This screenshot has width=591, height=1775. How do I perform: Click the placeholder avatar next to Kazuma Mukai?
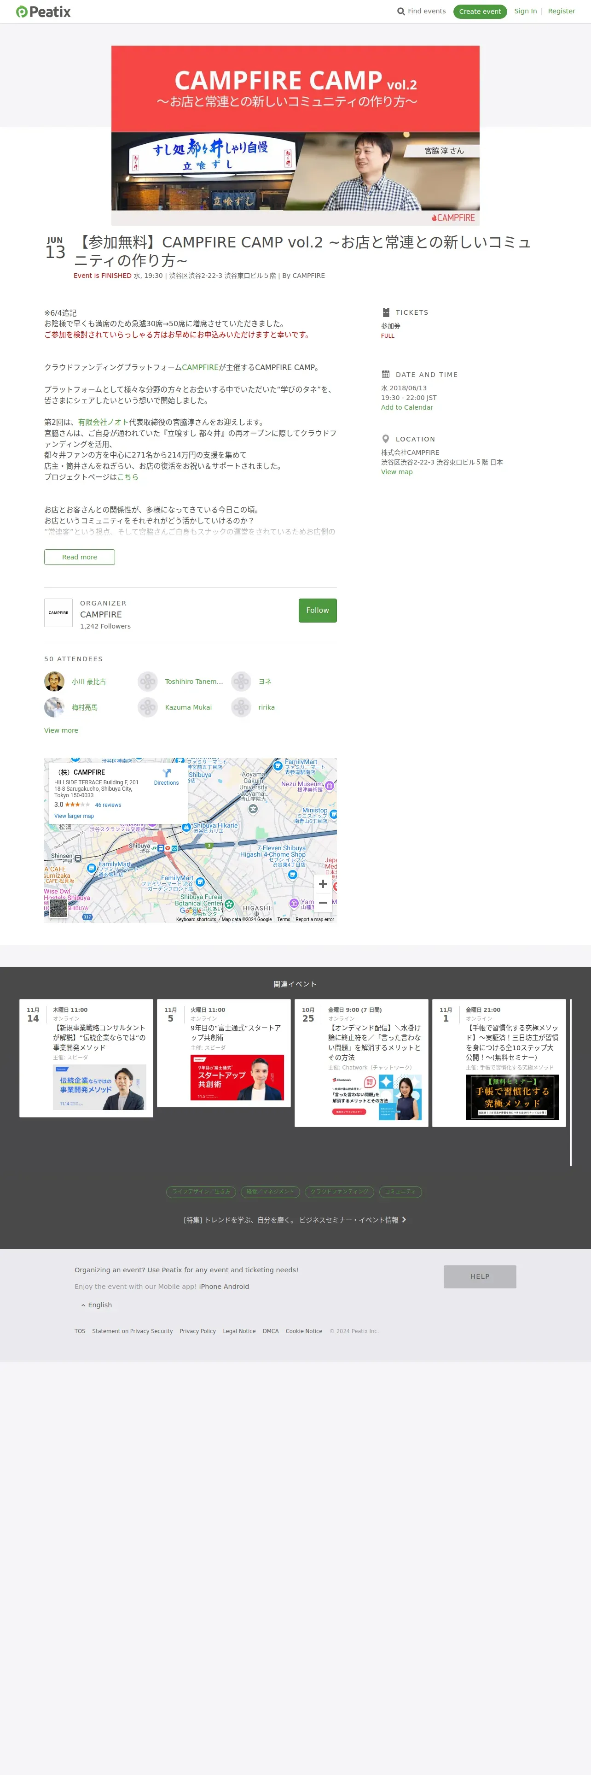(148, 707)
